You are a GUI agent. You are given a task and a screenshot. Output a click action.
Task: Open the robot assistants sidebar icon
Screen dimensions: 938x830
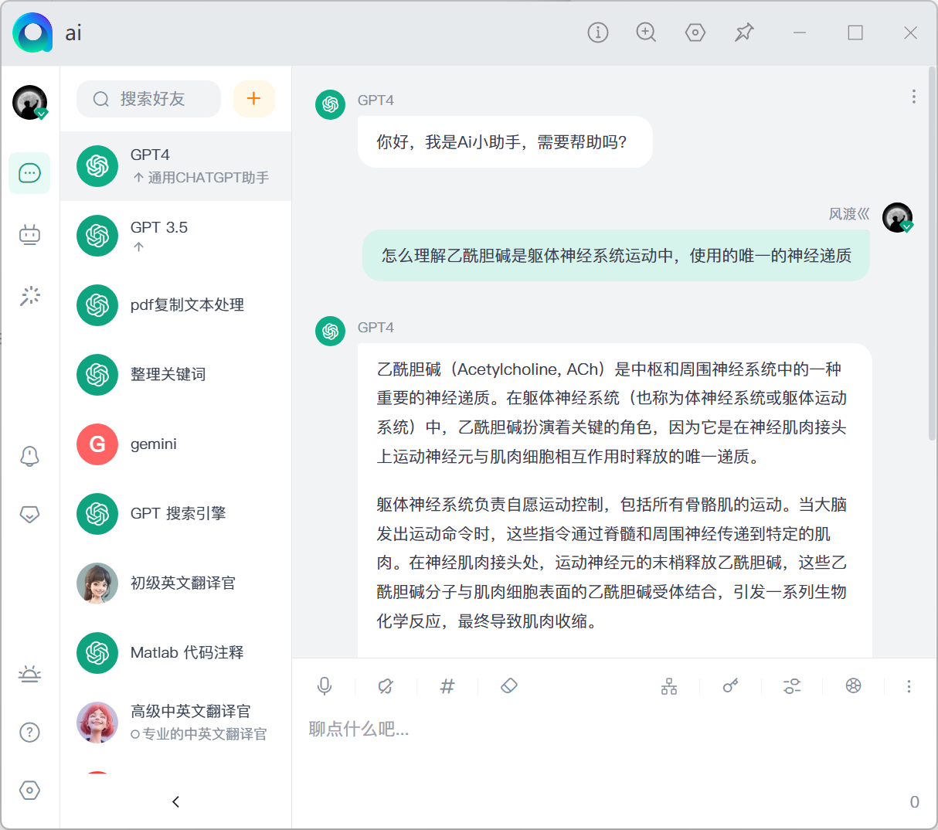click(29, 234)
